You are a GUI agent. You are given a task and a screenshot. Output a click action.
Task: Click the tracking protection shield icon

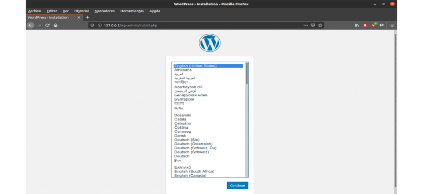92,25
